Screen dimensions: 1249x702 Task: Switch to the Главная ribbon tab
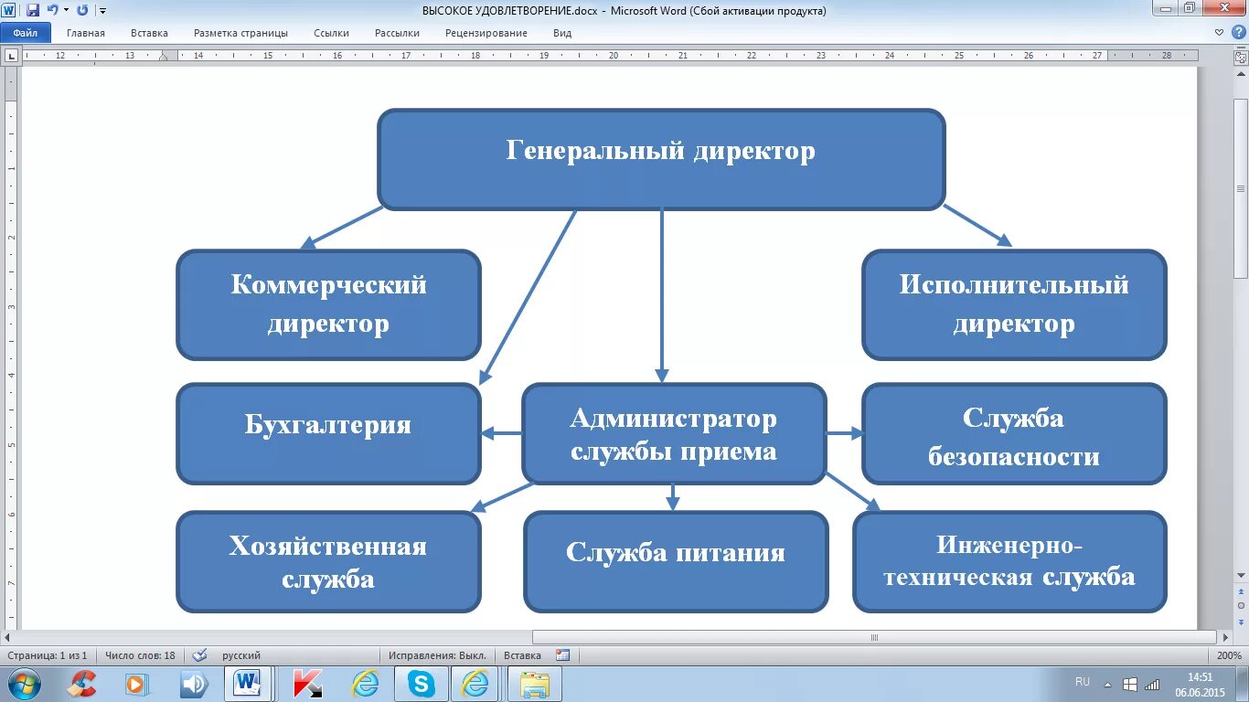[x=86, y=33]
